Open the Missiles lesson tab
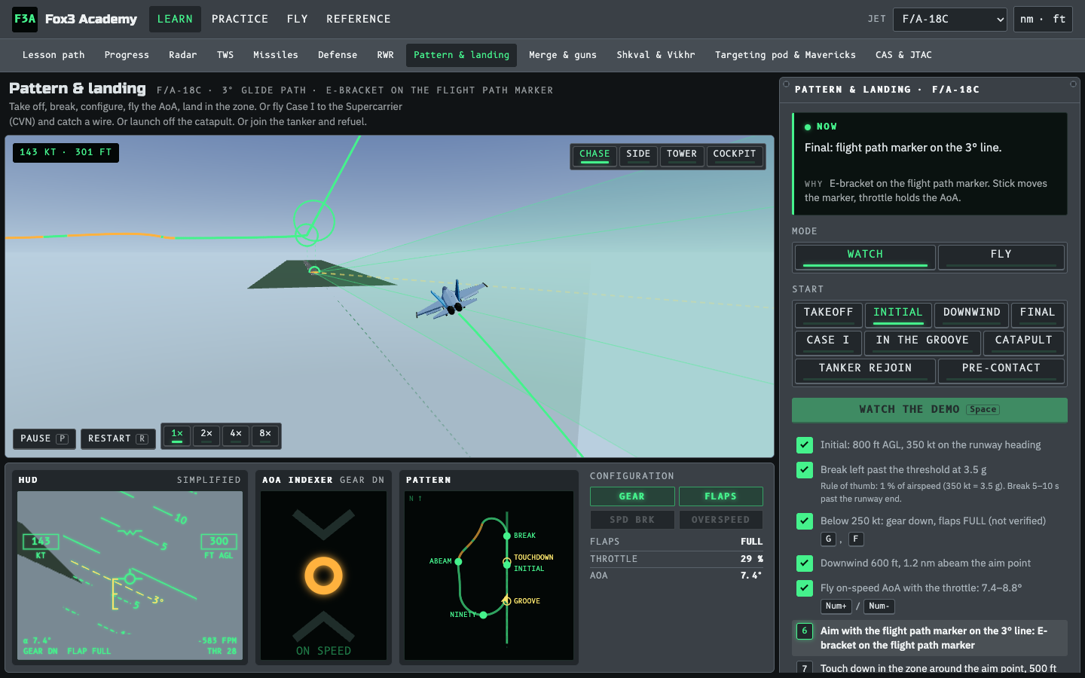The width and height of the screenshot is (1085, 678). pyautogui.click(x=276, y=55)
